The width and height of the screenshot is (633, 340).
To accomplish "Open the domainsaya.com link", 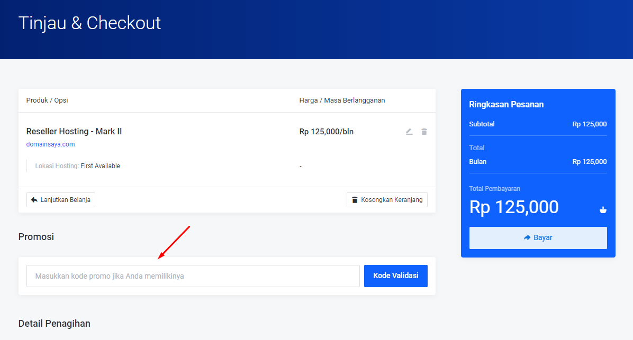I will [50, 144].
